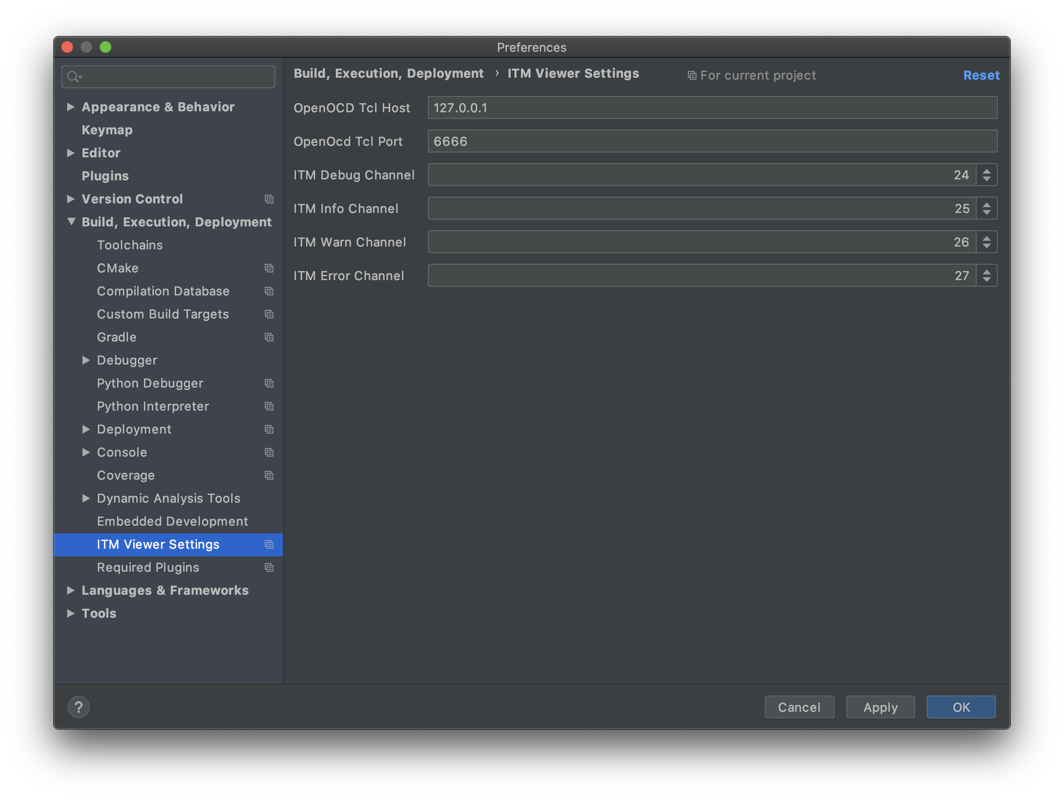The width and height of the screenshot is (1064, 800).
Task: Click project-level icon next to CMake
Action: (269, 268)
